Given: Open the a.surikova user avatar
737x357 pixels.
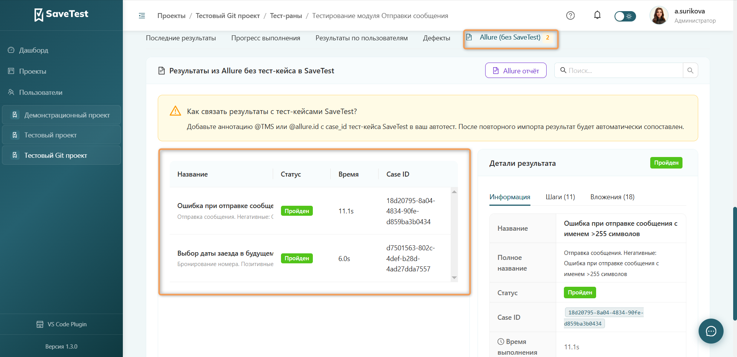Looking at the screenshot, I should tap(659, 15).
